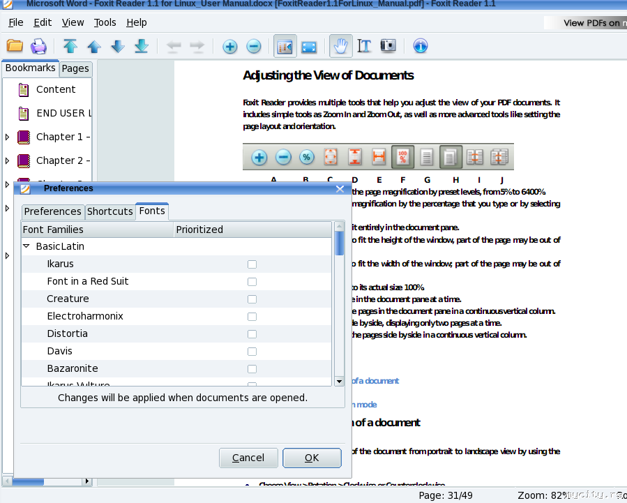Toggle Electroharmonix prioritized checkbox

tap(252, 317)
